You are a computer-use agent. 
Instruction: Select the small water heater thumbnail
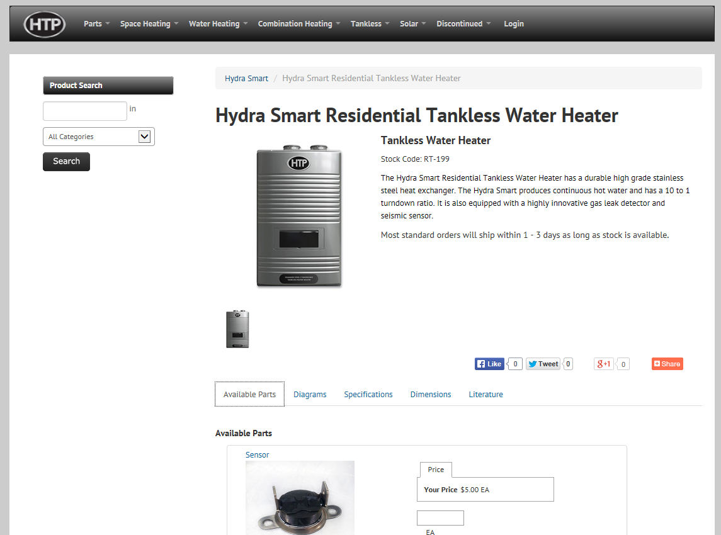coord(237,328)
